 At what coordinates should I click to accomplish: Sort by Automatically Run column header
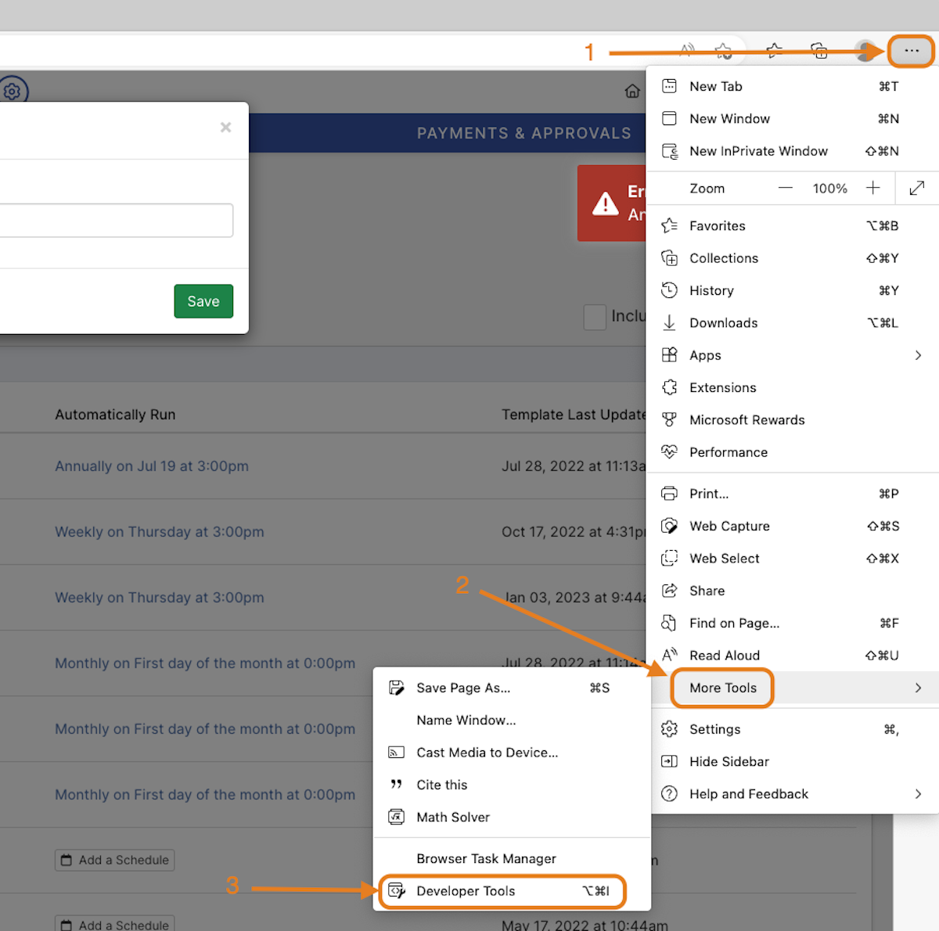(115, 415)
